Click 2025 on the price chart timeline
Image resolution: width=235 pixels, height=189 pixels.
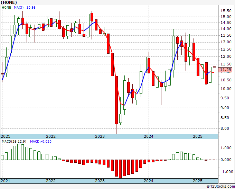point(198,136)
